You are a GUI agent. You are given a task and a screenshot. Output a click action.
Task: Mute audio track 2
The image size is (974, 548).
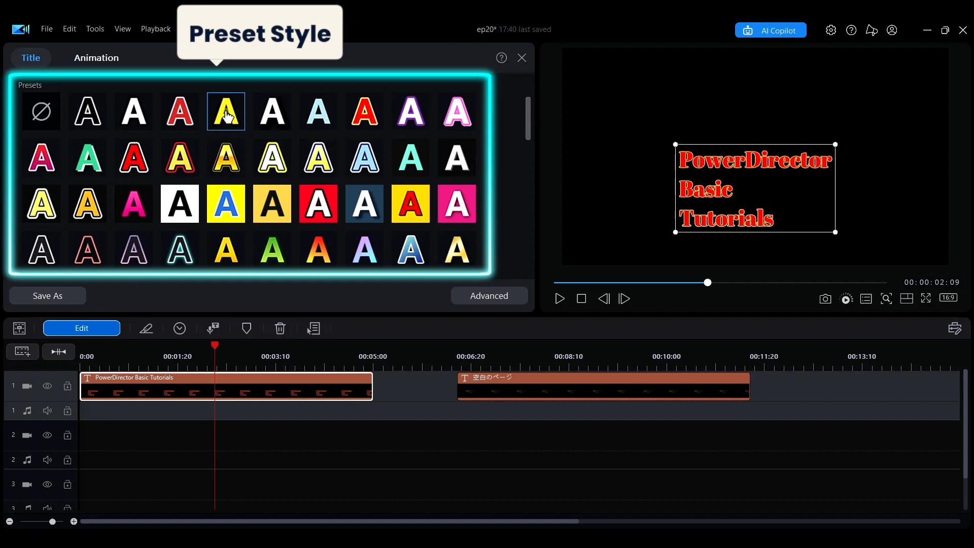47,460
